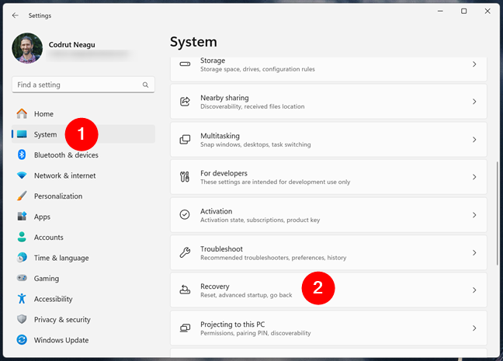
Task: Open the user profile picture
Action: [x=27, y=48]
